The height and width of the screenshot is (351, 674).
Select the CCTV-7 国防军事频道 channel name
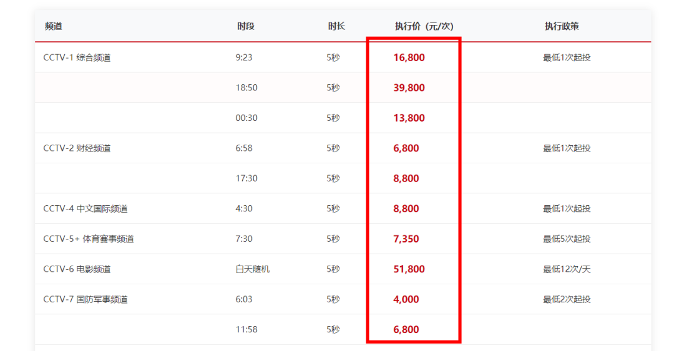pos(85,299)
